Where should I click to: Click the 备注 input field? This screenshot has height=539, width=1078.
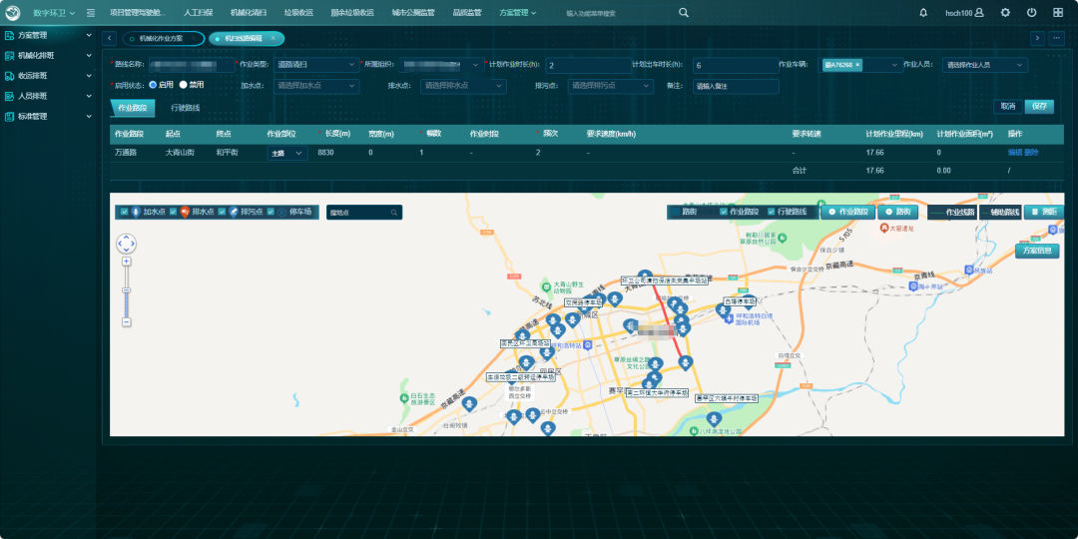[x=737, y=86]
